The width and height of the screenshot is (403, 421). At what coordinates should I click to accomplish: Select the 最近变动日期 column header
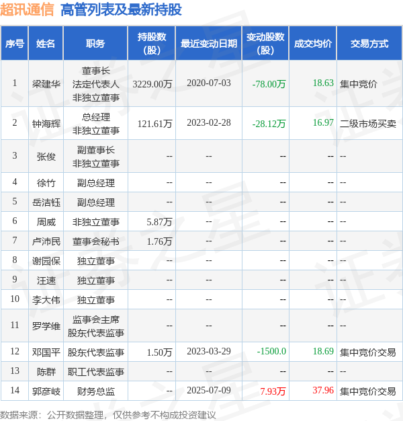point(209,43)
